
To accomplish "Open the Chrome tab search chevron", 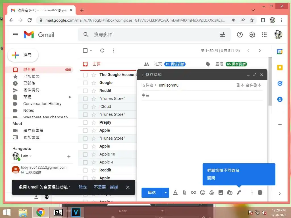I will pos(253,10).
